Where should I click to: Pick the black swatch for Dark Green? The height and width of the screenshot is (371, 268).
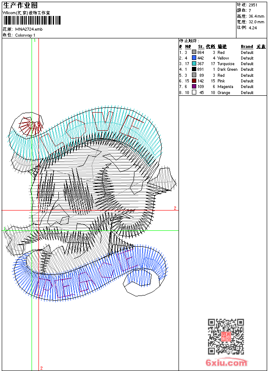click(194, 69)
